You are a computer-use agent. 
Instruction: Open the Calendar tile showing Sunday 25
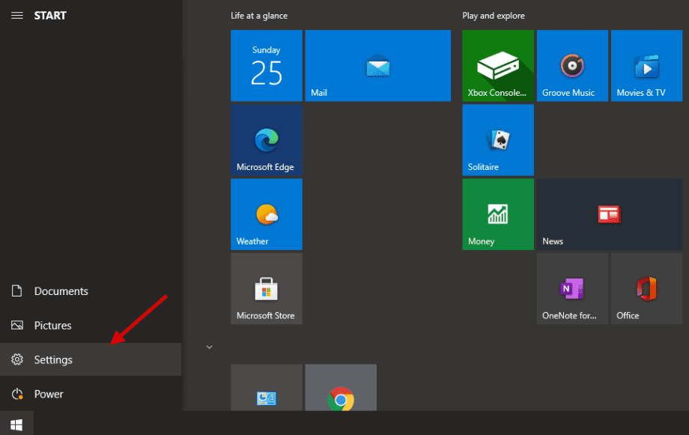pos(266,65)
